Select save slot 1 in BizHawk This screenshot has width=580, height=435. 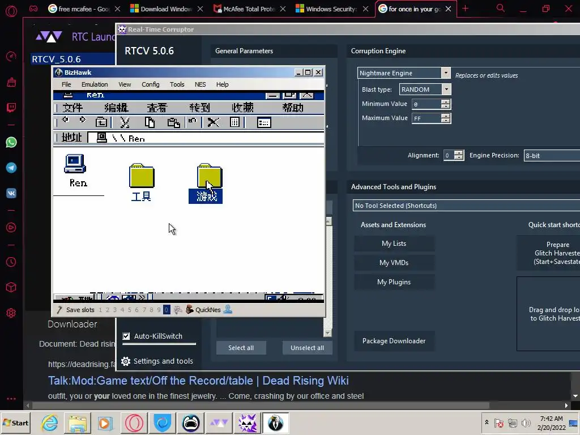point(100,310)
